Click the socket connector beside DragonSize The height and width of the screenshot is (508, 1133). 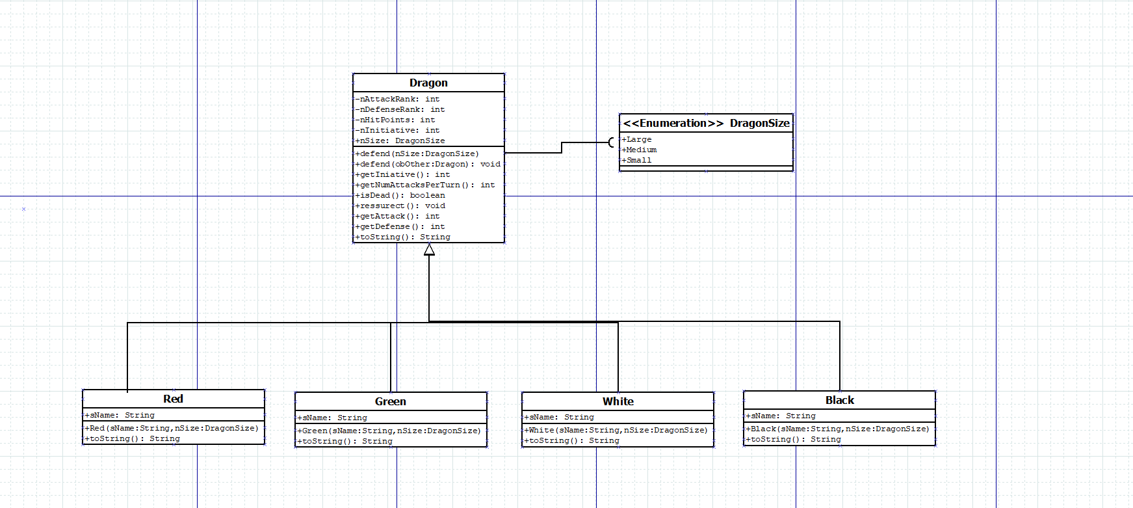click(611, 142)
